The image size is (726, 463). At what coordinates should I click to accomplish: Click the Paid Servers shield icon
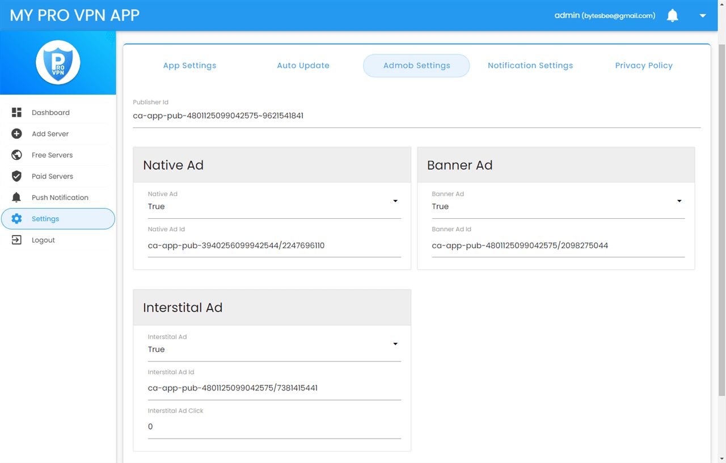click(x=16, y=176)
